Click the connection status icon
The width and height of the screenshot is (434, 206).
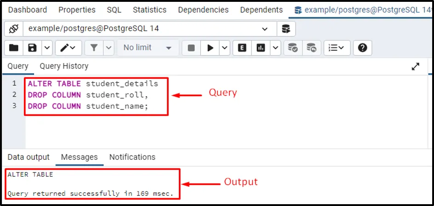tap(13, 29)
